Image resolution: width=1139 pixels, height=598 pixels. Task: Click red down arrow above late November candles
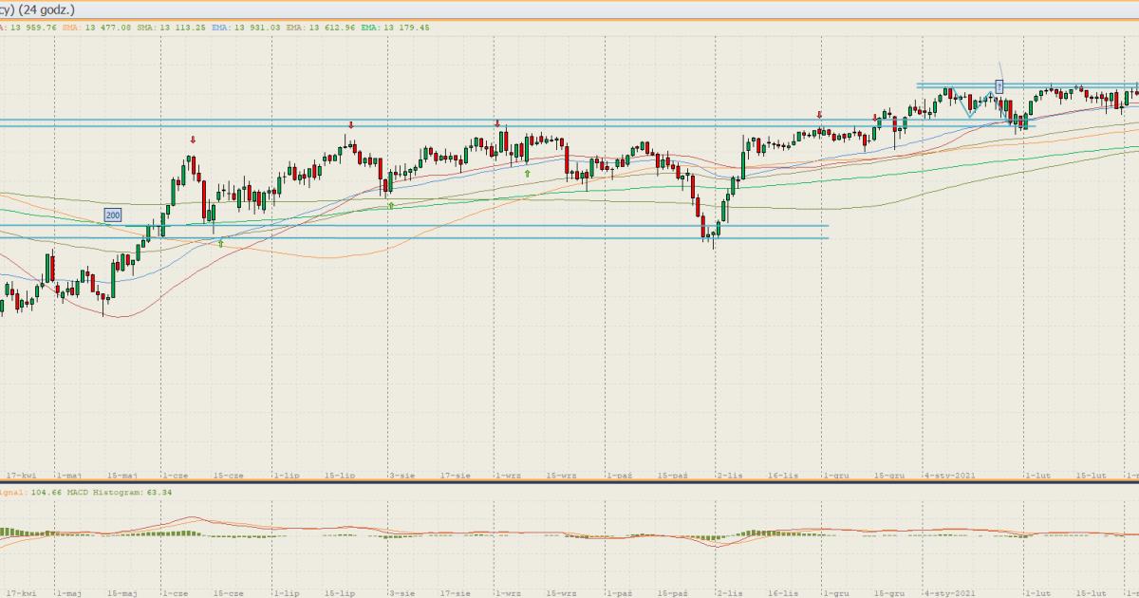pyautogui.click(x=819, y=115)
